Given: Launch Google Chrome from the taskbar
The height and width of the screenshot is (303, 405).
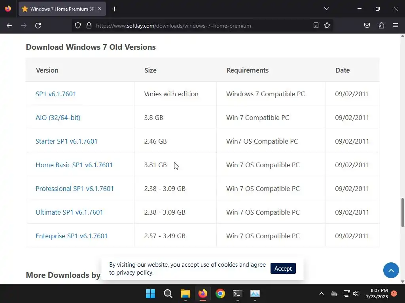Looking at the screenshot, I should coord(220,294).
